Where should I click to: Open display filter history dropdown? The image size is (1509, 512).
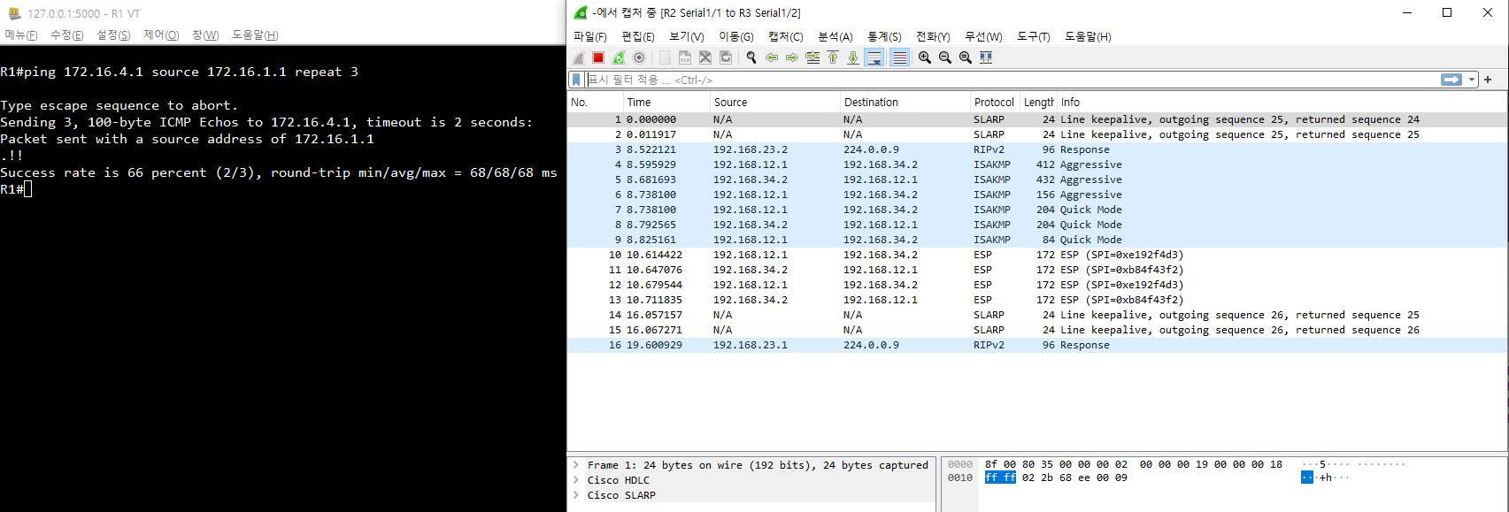1473,80
